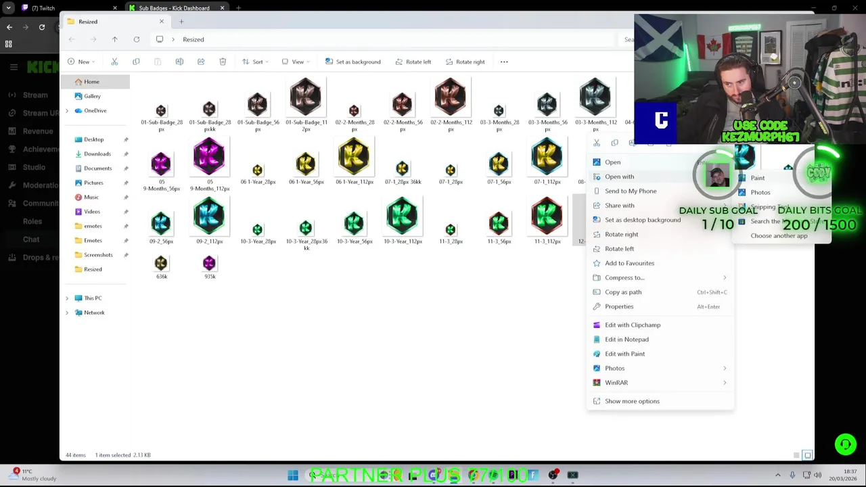
Task: Click the Cut icon in Explorer toolbar
Action: click(x=114, y=62)
